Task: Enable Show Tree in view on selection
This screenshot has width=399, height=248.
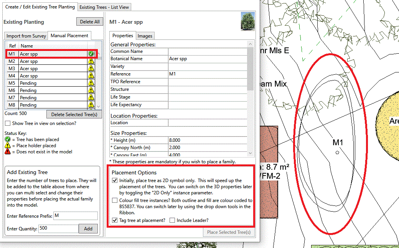Action: [x=8, y=123]
